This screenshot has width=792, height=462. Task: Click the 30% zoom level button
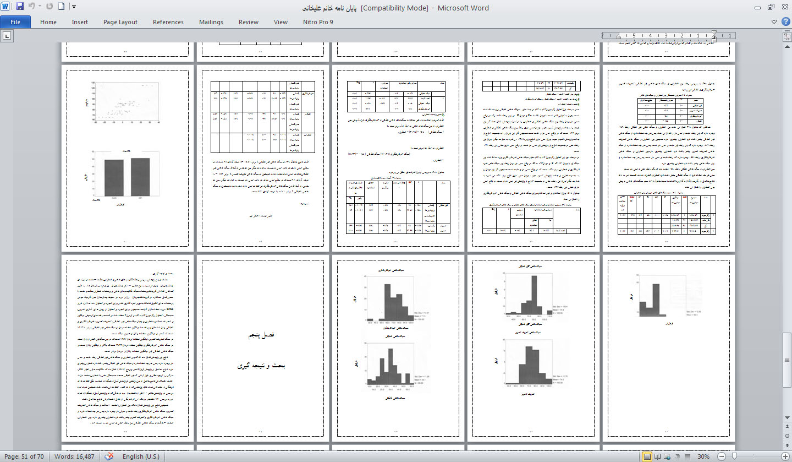703,456
